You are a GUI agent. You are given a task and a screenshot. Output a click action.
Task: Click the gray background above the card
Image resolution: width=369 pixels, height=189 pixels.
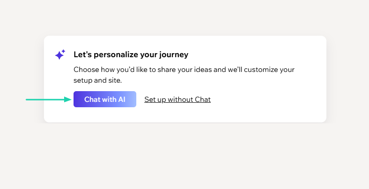point(184,18)
